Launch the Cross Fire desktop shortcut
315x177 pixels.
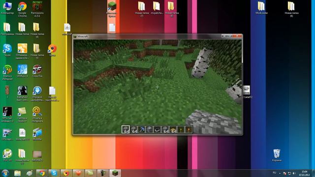point(37,71)
